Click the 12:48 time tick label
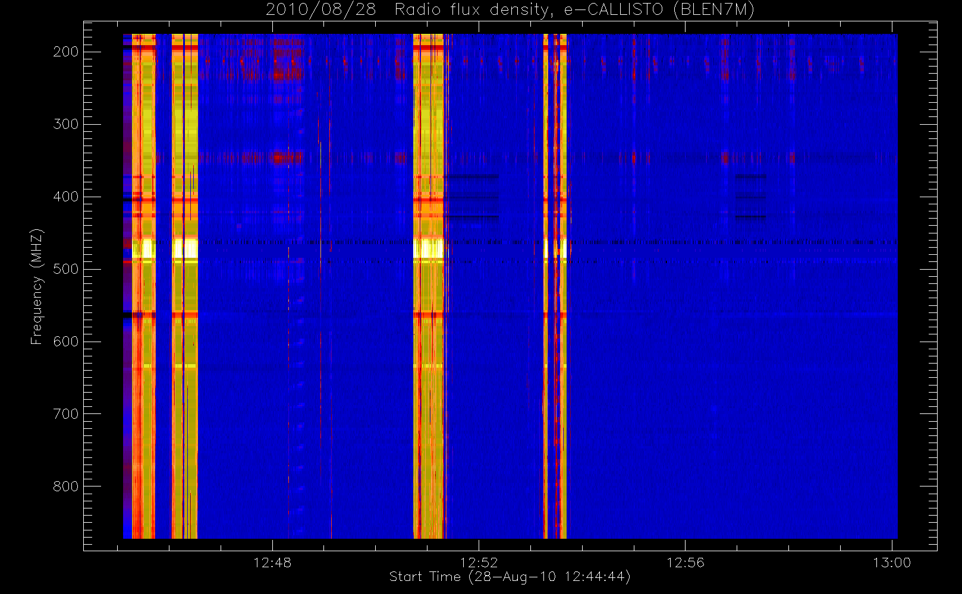 (272, 563)
